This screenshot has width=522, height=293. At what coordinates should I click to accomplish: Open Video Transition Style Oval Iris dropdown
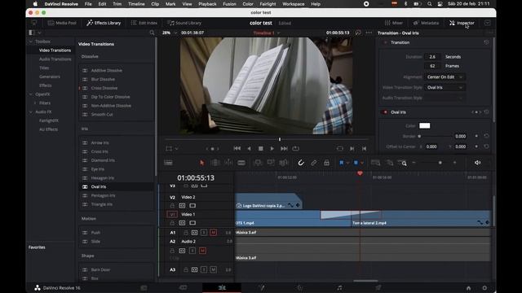coord(445,87)
